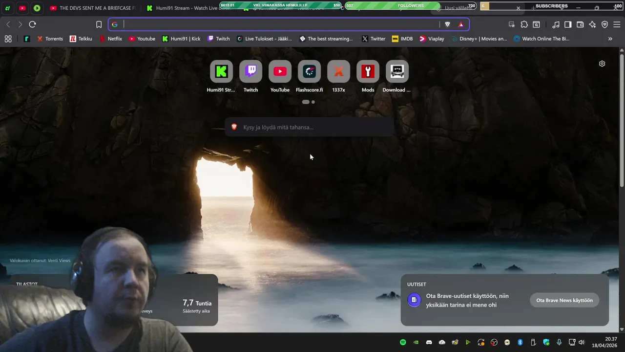The width and height of the screenshot is (625, 352).
Task: Open NVIDIA tray icon
Action: click(416, 342)
